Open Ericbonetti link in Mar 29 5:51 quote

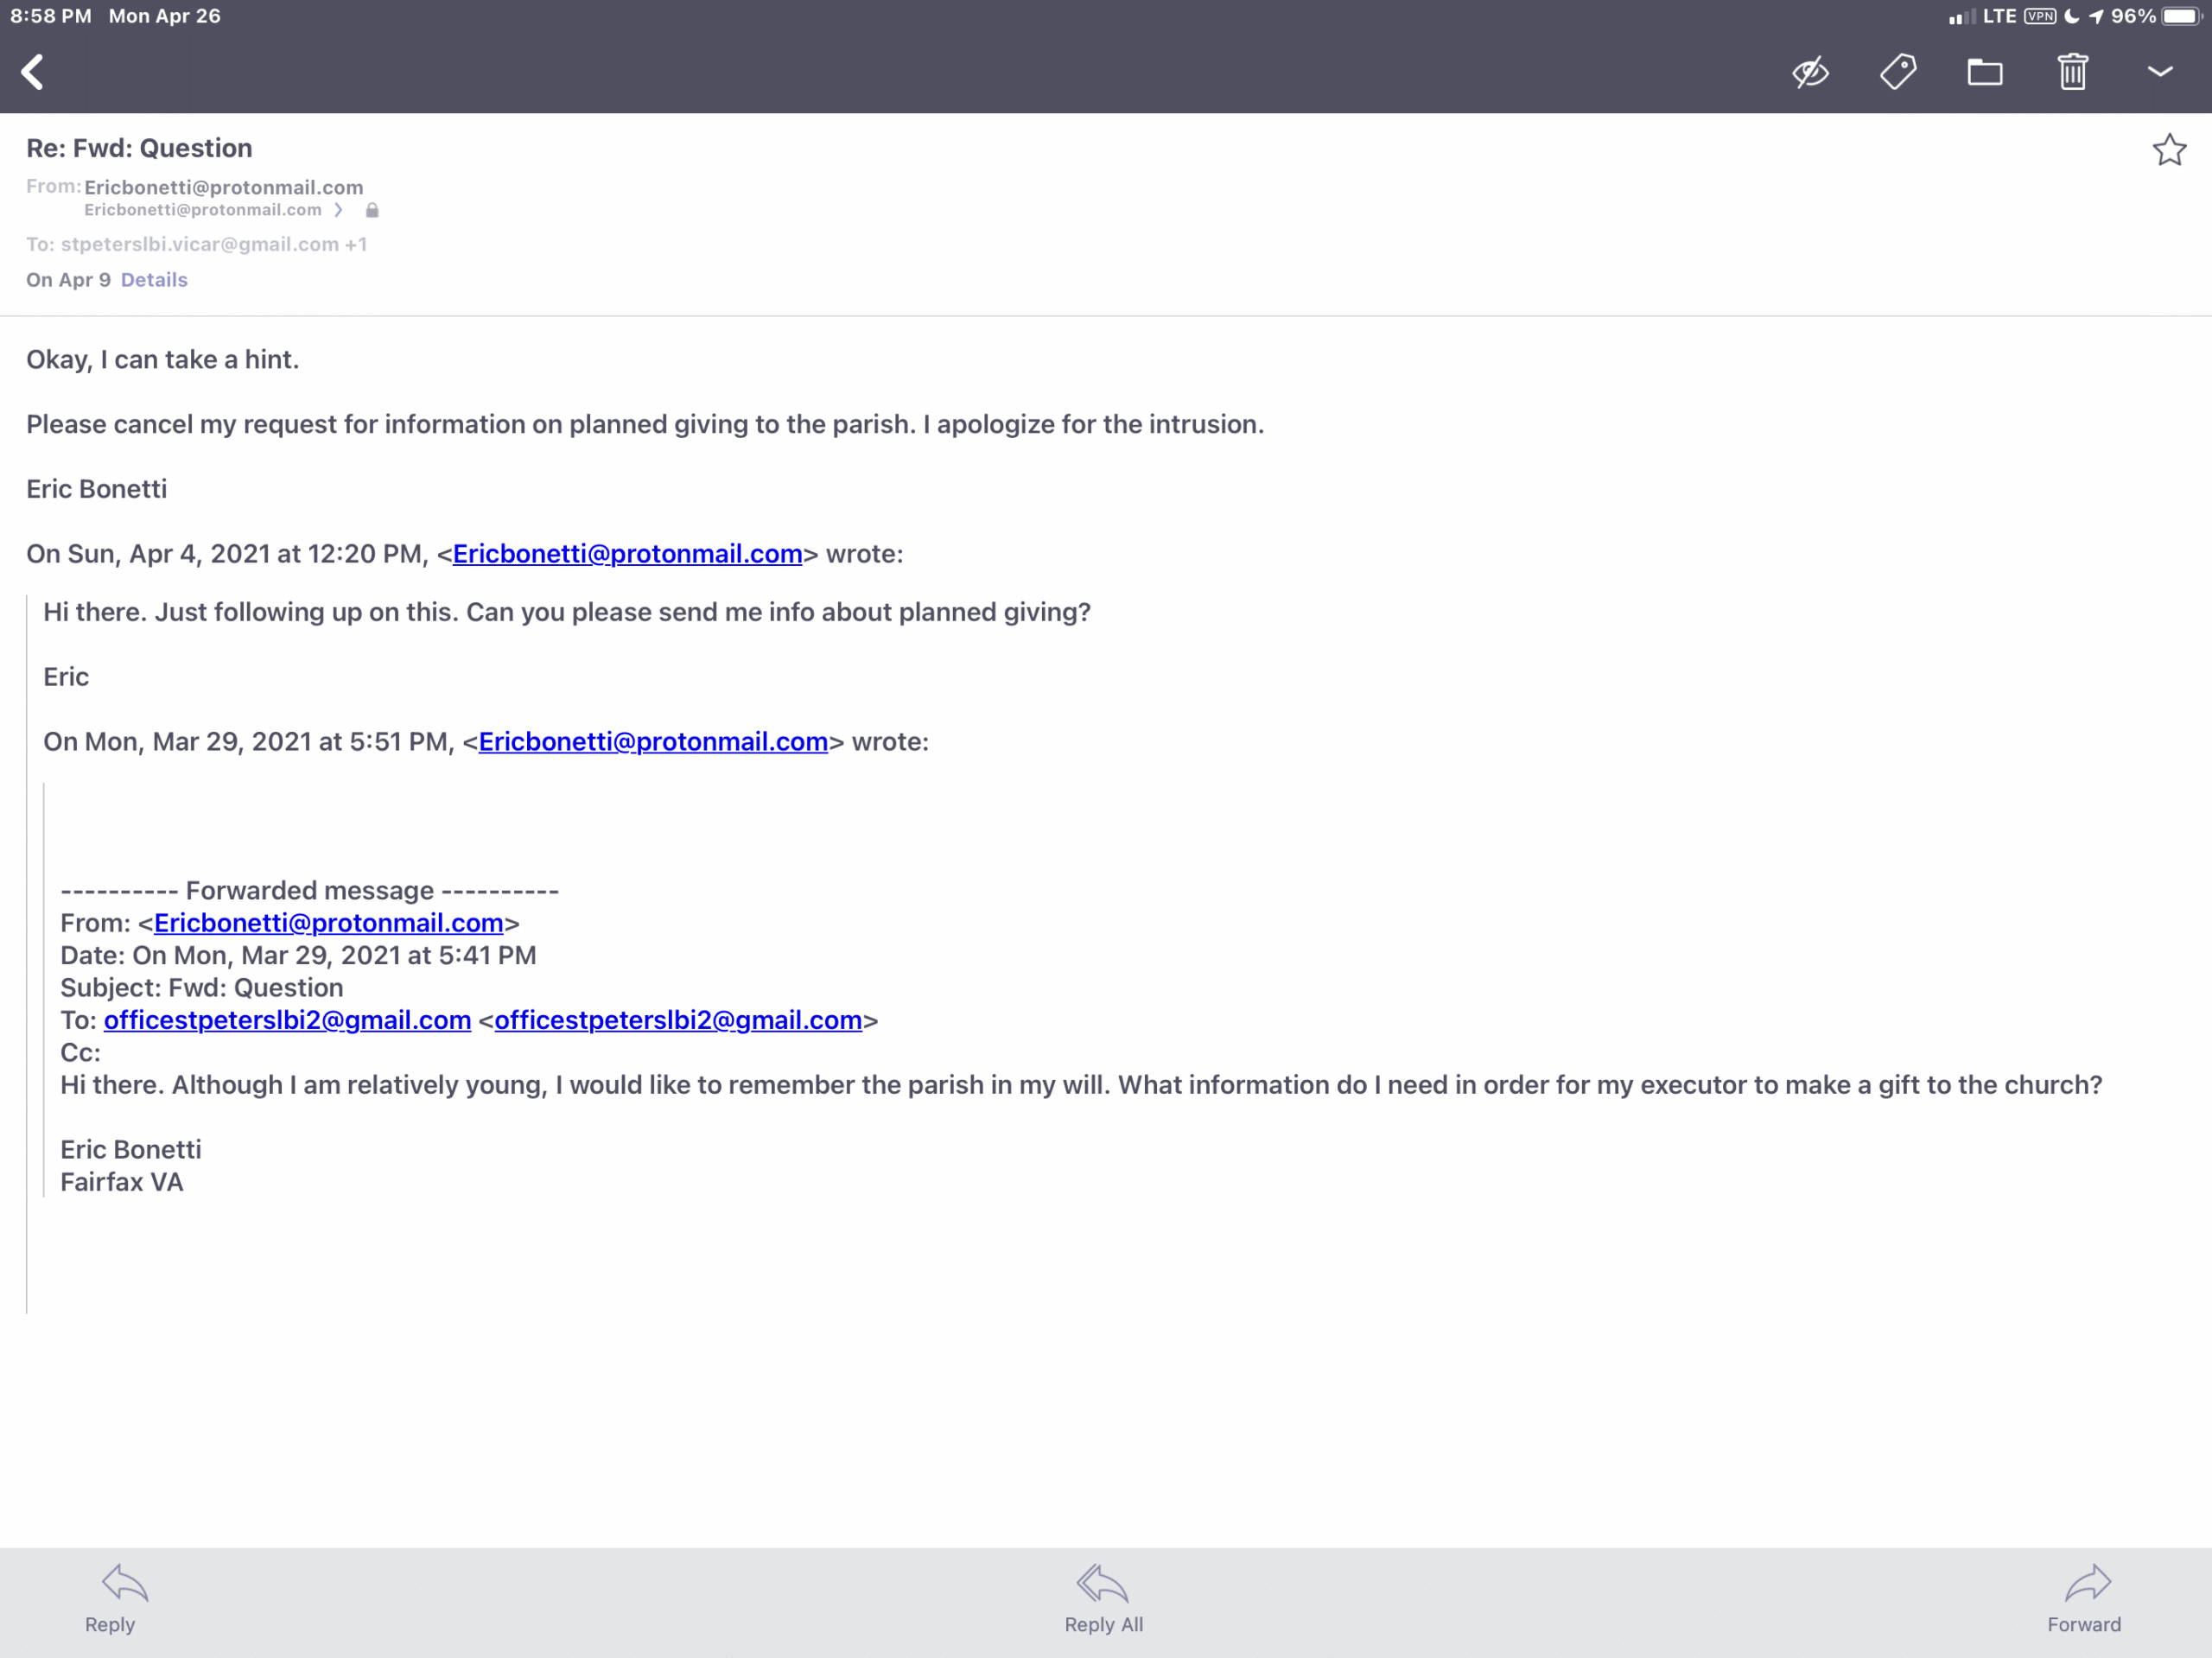pos(653,742)
